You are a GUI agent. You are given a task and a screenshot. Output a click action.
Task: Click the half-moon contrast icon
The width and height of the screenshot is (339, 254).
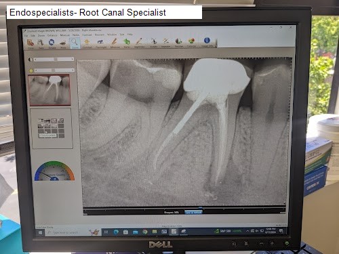tap(31, 60)
